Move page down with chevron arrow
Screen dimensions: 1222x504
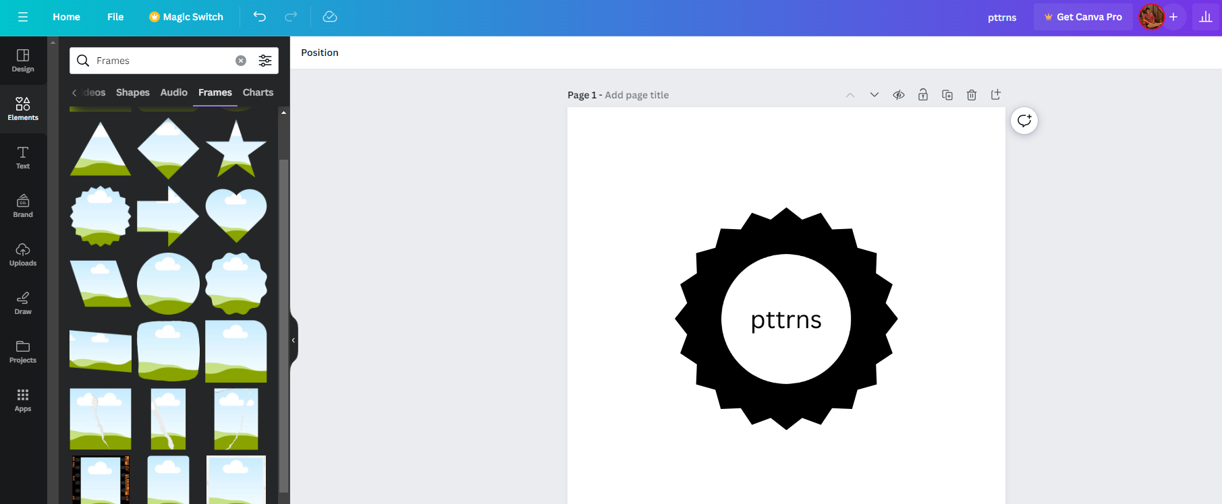coord(874,95)
